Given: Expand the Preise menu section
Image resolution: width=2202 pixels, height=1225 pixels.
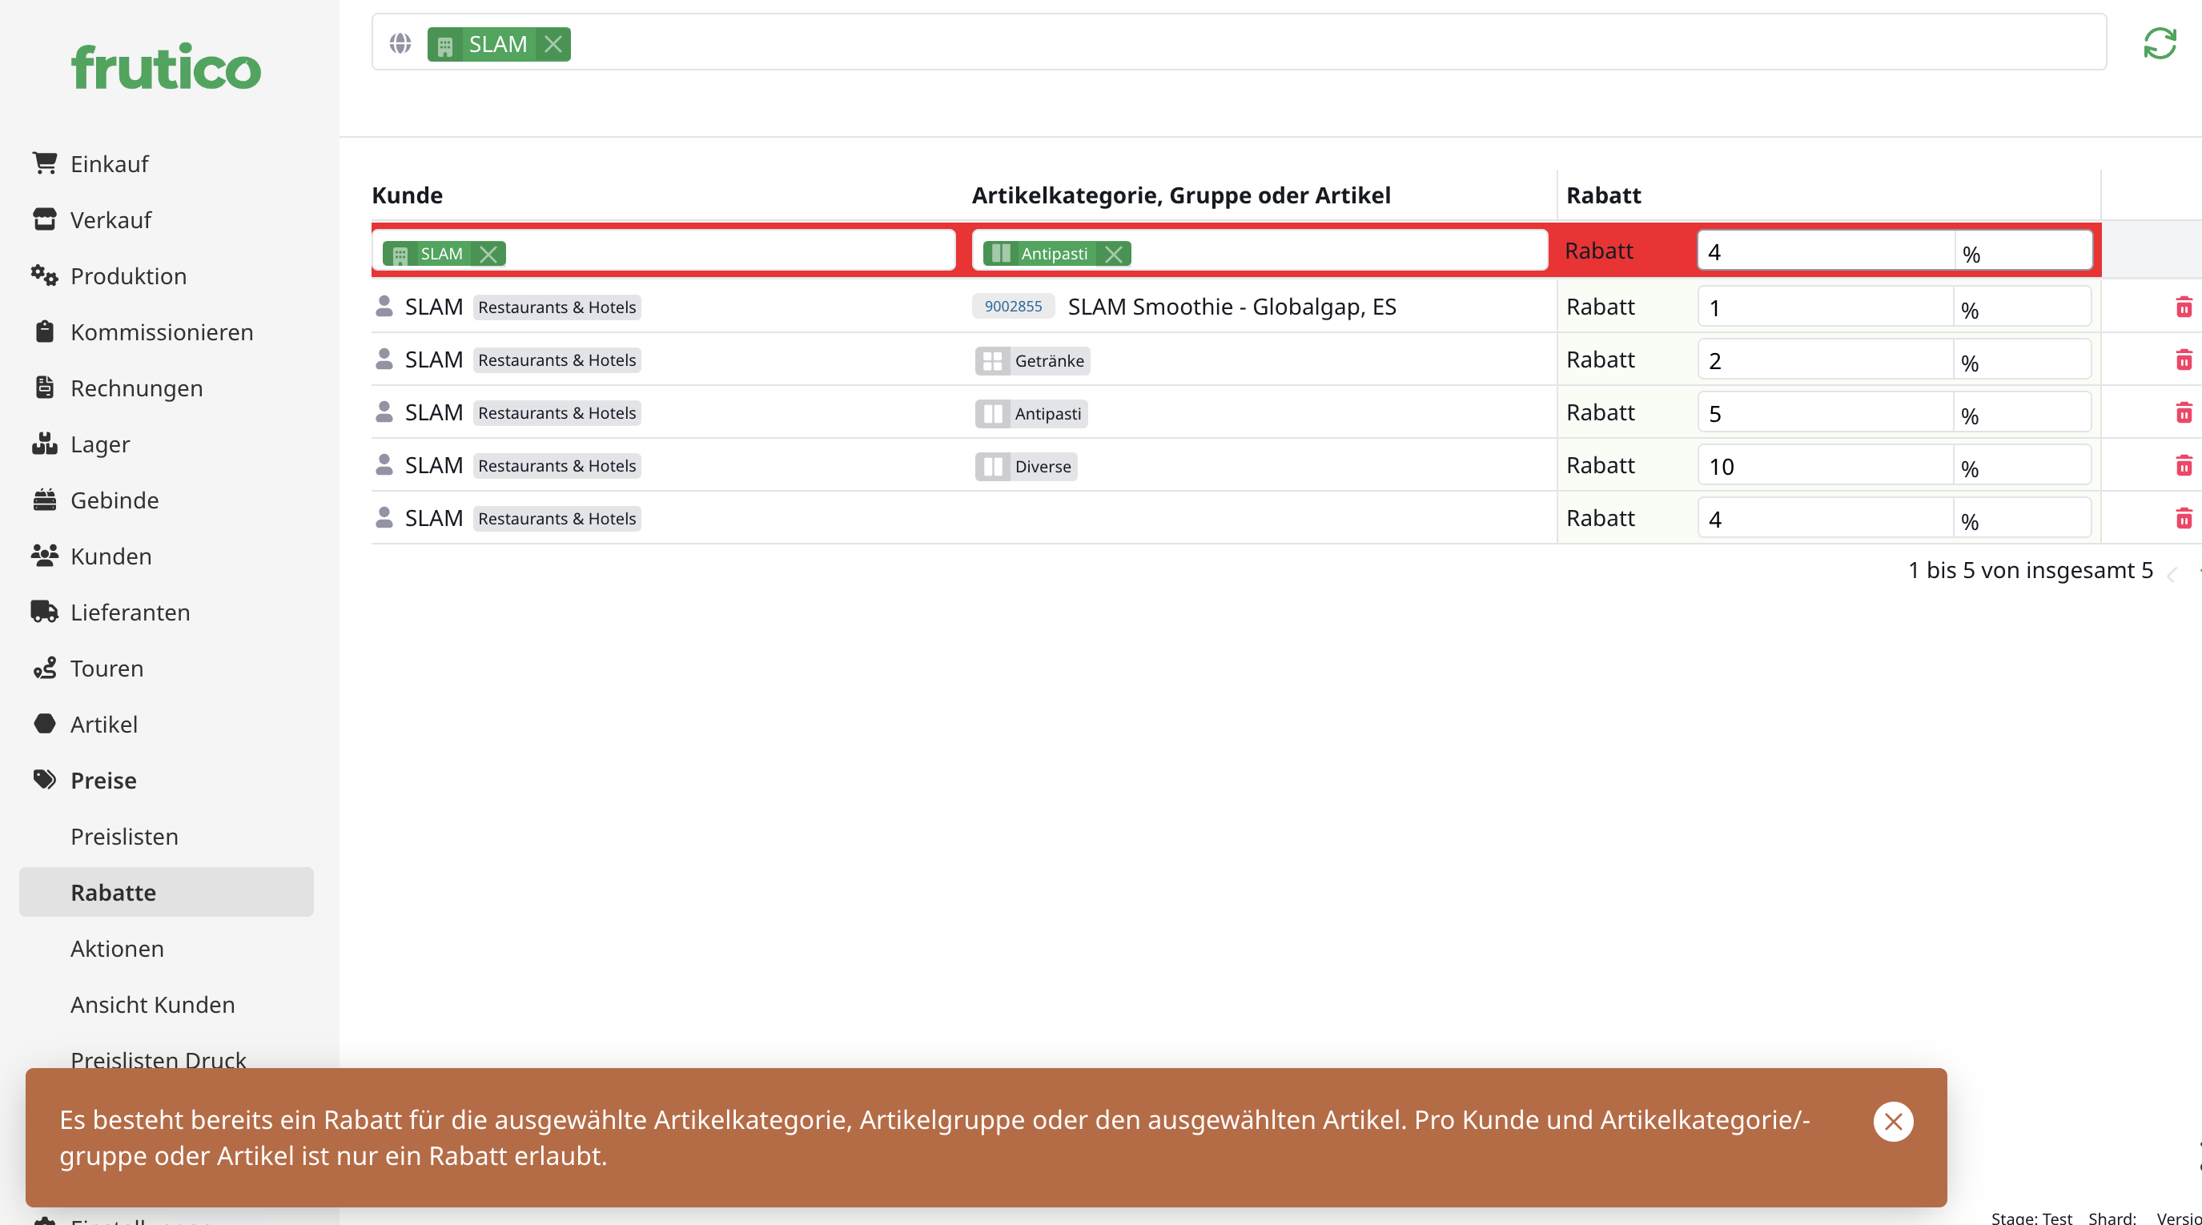Looking at the screenshot, I should pyautogui.click(x=102, y=780).
